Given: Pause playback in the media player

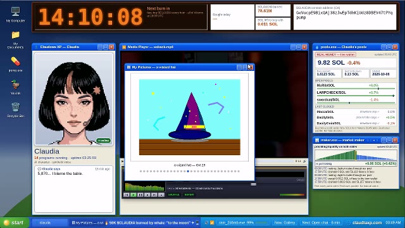Looking at the screenshot, I should pos(140,194).
